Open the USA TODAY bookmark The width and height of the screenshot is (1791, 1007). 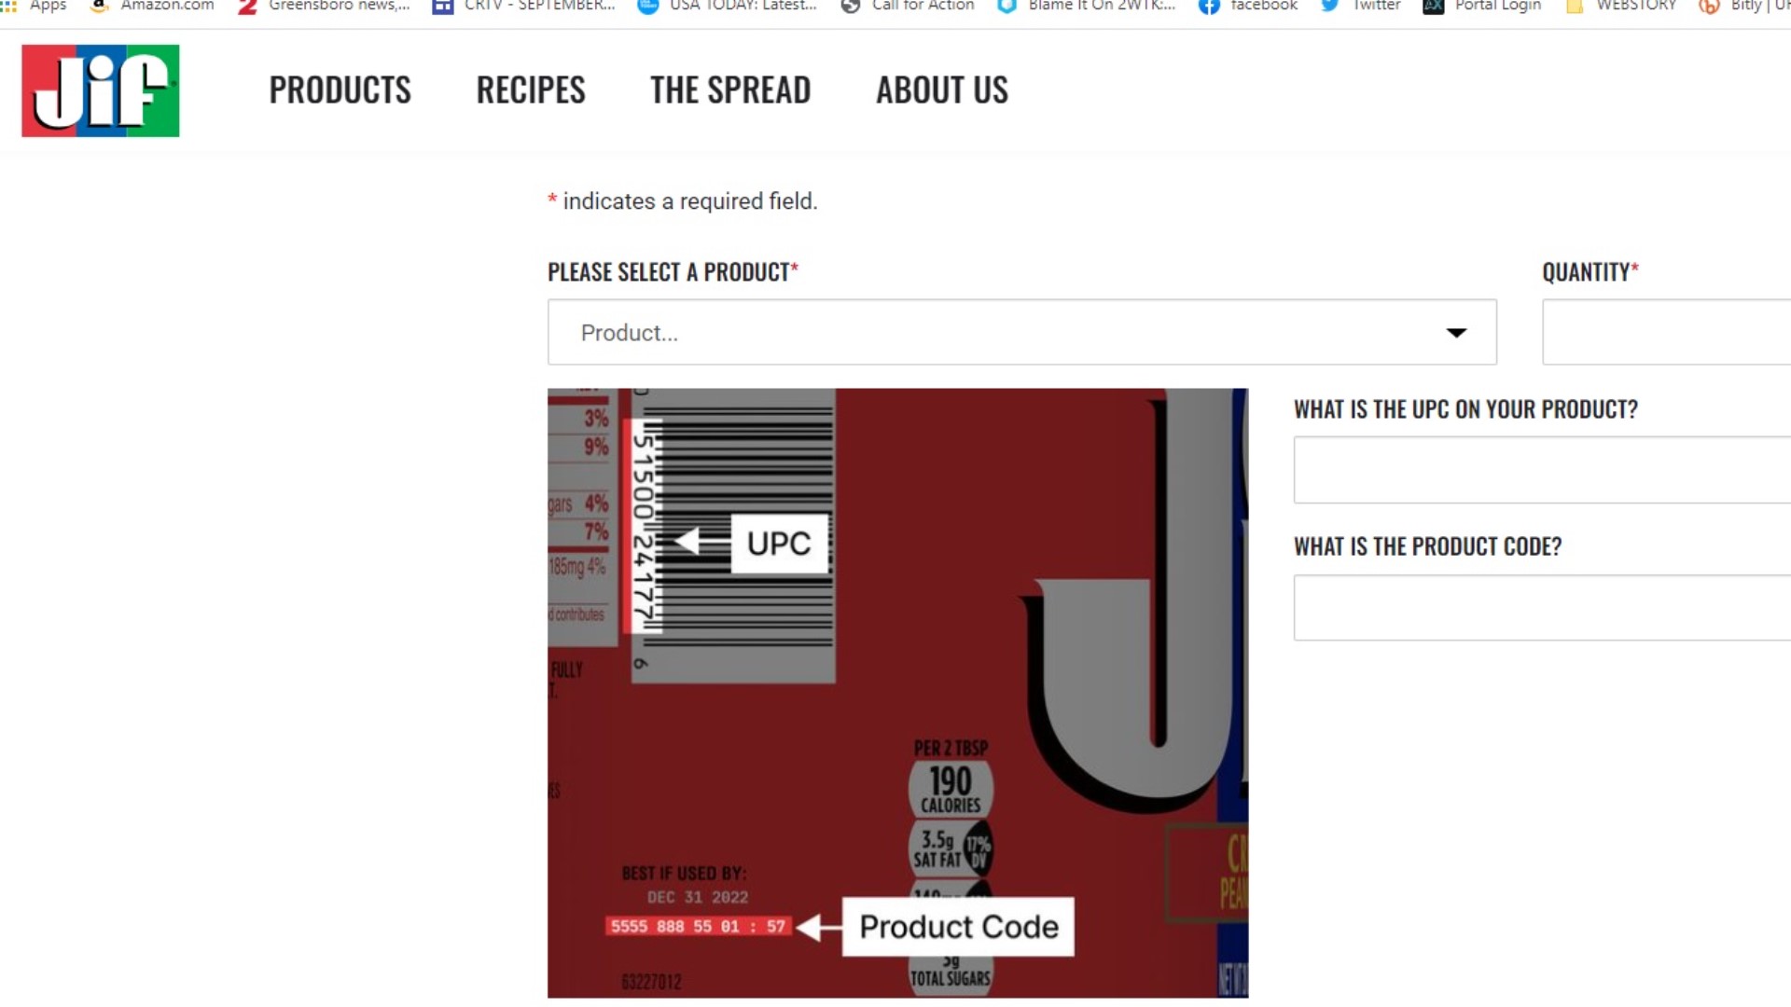coord(726,6)
